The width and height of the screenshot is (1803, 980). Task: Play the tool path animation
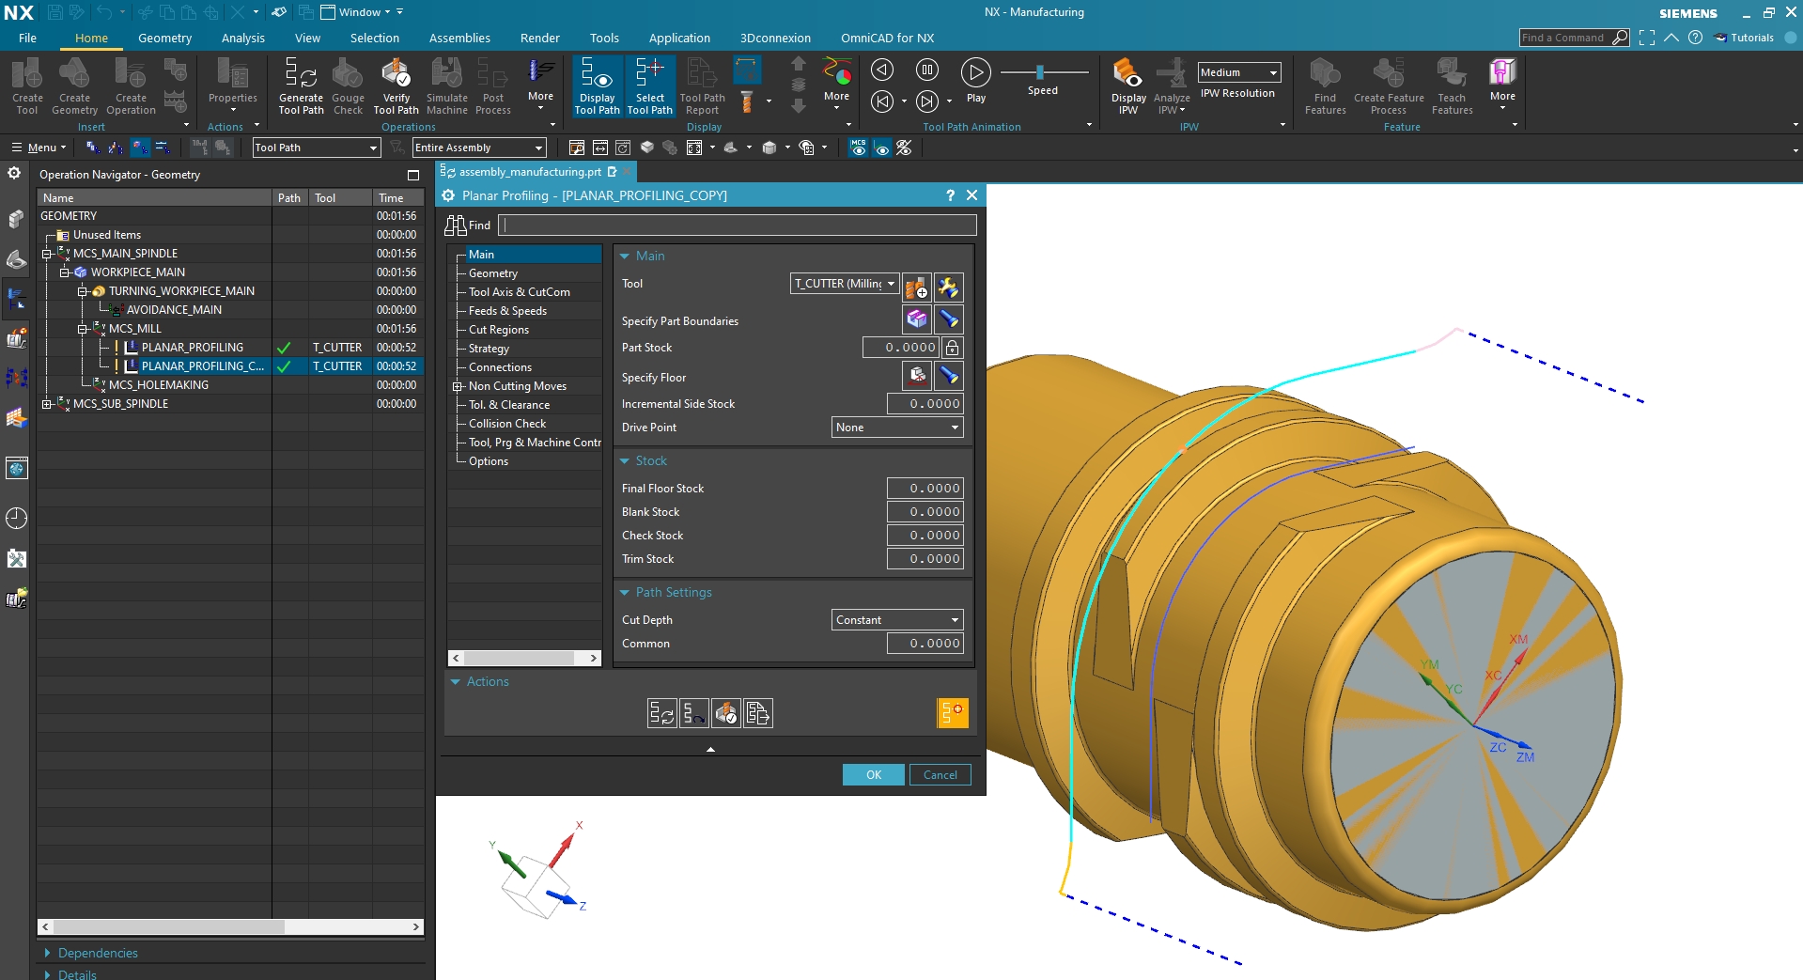click(x=976, y=79)
